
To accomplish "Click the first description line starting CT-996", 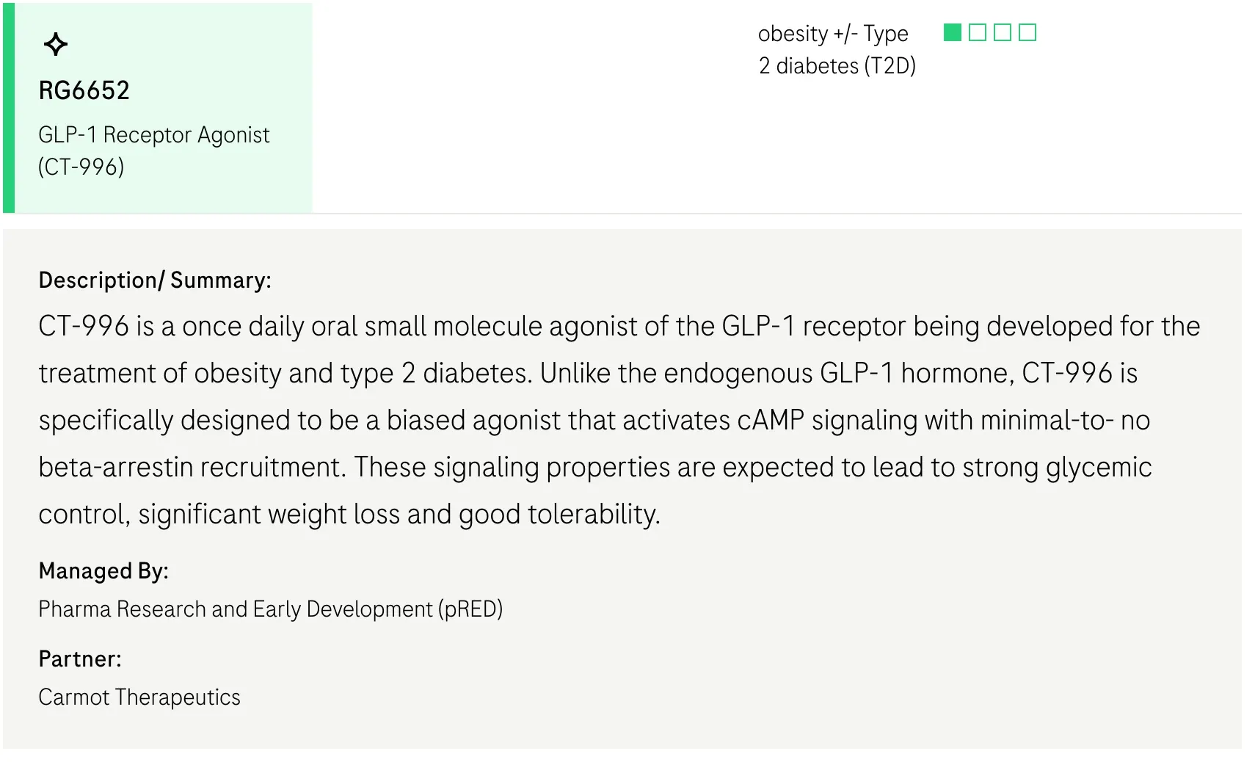I will 619,326.
